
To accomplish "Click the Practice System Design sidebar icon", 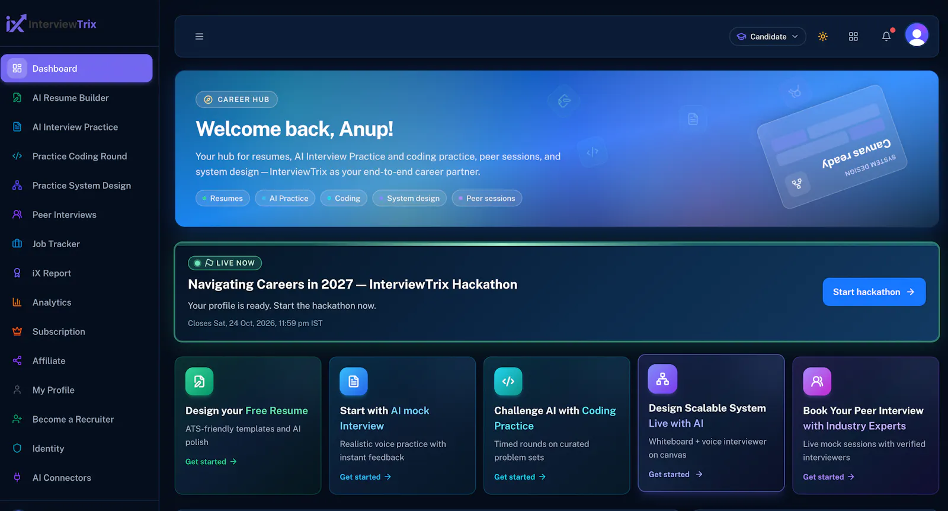I will coord(17,186).
